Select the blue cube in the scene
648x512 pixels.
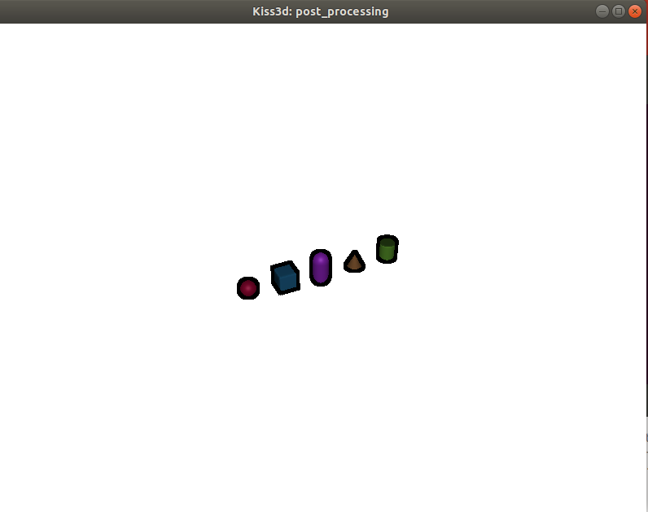285,278
